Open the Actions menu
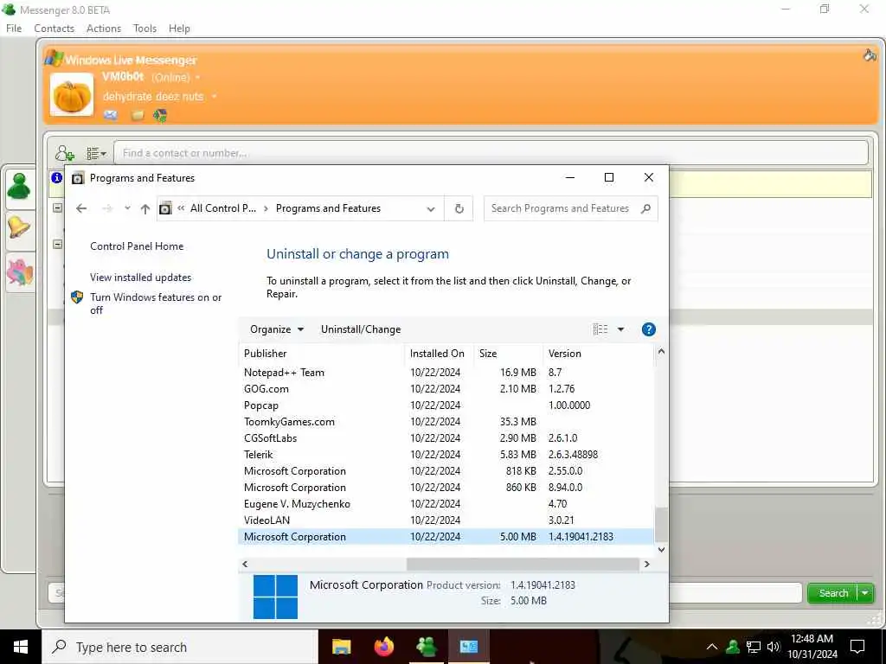The image size is (886, 664). coord(104,29)
